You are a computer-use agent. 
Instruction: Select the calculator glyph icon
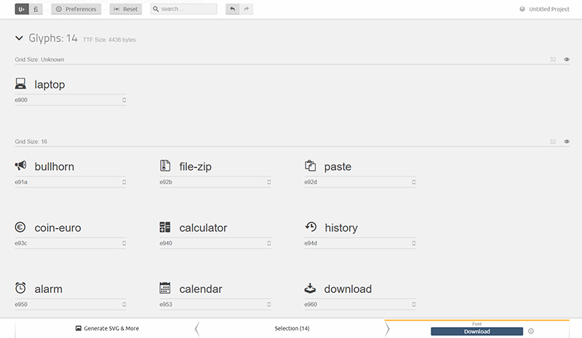(x=165, y=228)
